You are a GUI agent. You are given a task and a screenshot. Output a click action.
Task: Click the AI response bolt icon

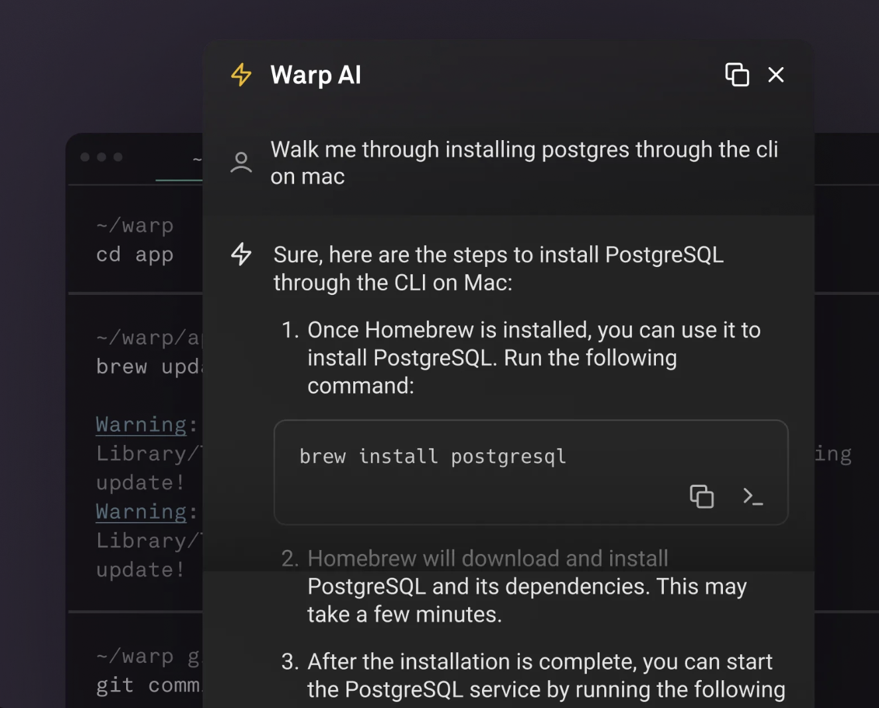(241, 254)
